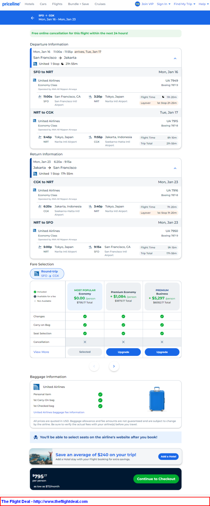Viewport: 210px width, 506px height.
Task: Click the flight number 'UA 7949'
Action: click(x=172, y=81)
